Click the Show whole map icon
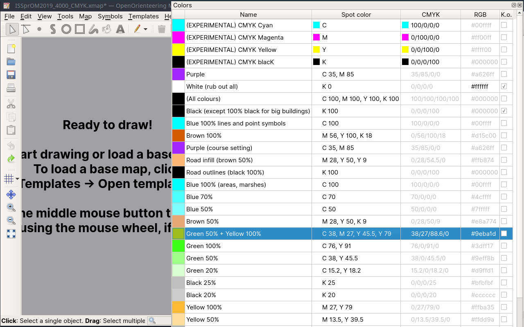 (x=11, y=234)
